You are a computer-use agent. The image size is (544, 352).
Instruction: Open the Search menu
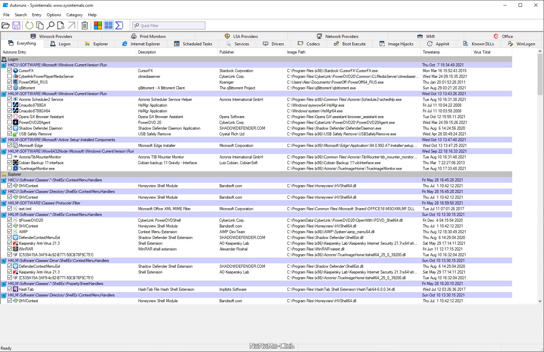coord(21,15)
